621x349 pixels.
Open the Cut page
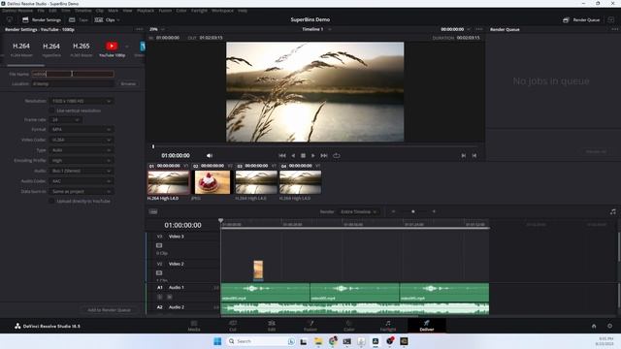233,326
